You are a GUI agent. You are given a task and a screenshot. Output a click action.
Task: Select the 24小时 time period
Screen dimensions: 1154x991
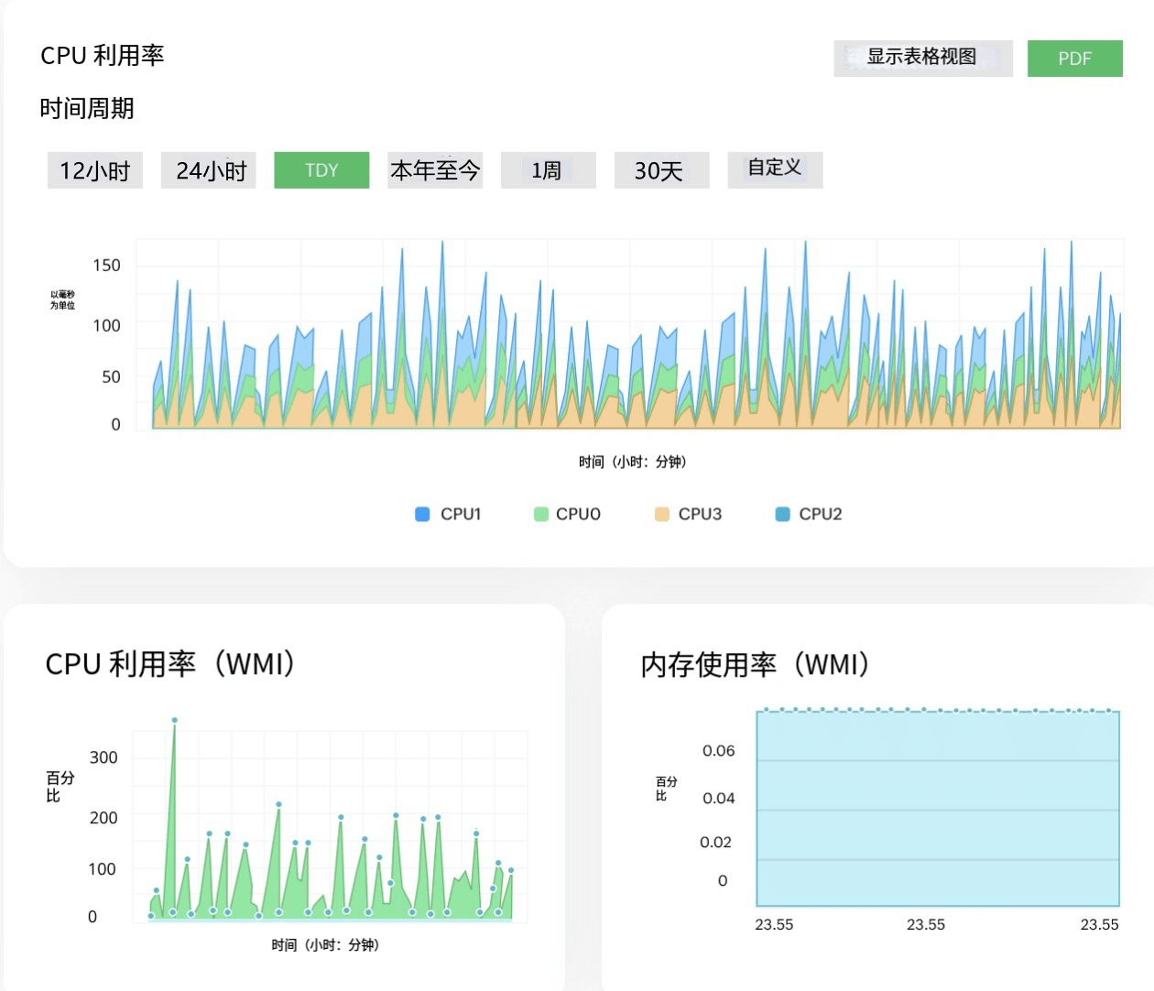point(208,170)
